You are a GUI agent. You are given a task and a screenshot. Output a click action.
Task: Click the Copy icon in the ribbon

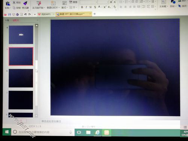14,8
